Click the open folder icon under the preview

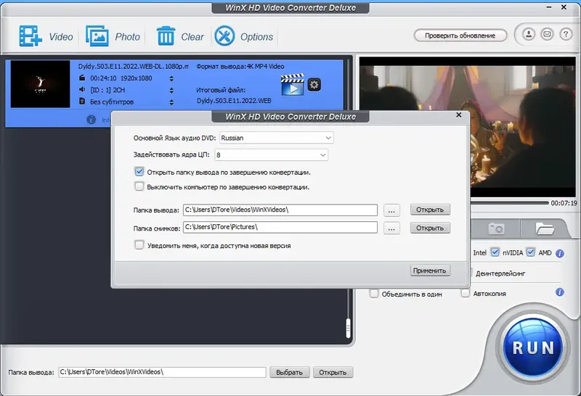coord(545,228)
